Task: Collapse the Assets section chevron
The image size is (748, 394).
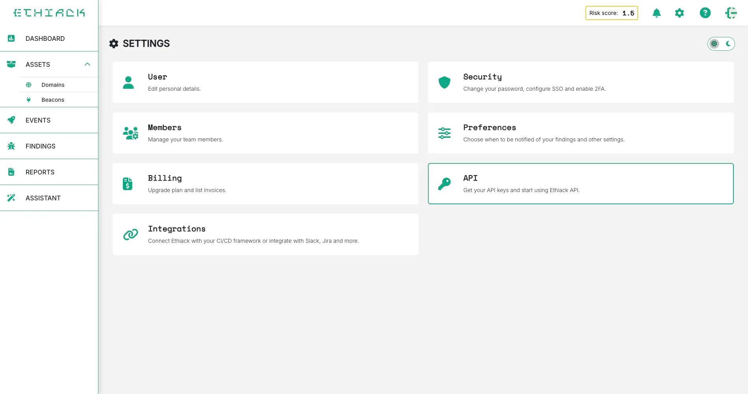Action: (x=87, y=64)
